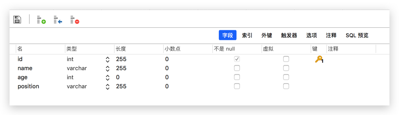The image size is (399, 115).
Task: Click the add field icon
Action: tap(41, 20)
